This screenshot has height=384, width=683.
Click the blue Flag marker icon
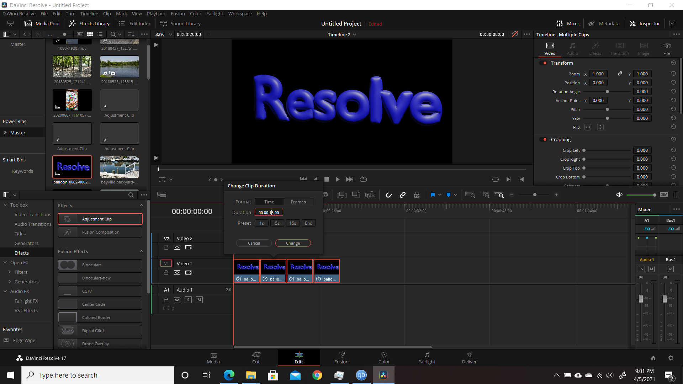433,195
